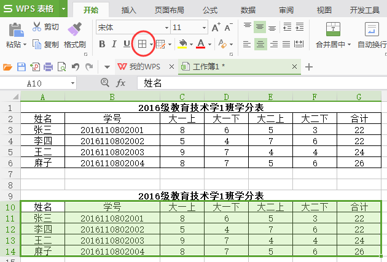Click the red font color swatch
Image resolution: width=387 pixels, height=262 pixels.
click(x=201, y=44)
